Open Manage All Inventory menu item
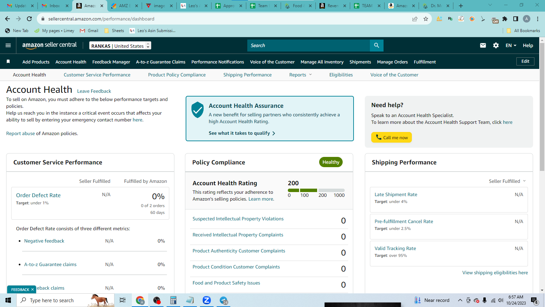Viewport: 545px width, 307px height. (322, 62)
